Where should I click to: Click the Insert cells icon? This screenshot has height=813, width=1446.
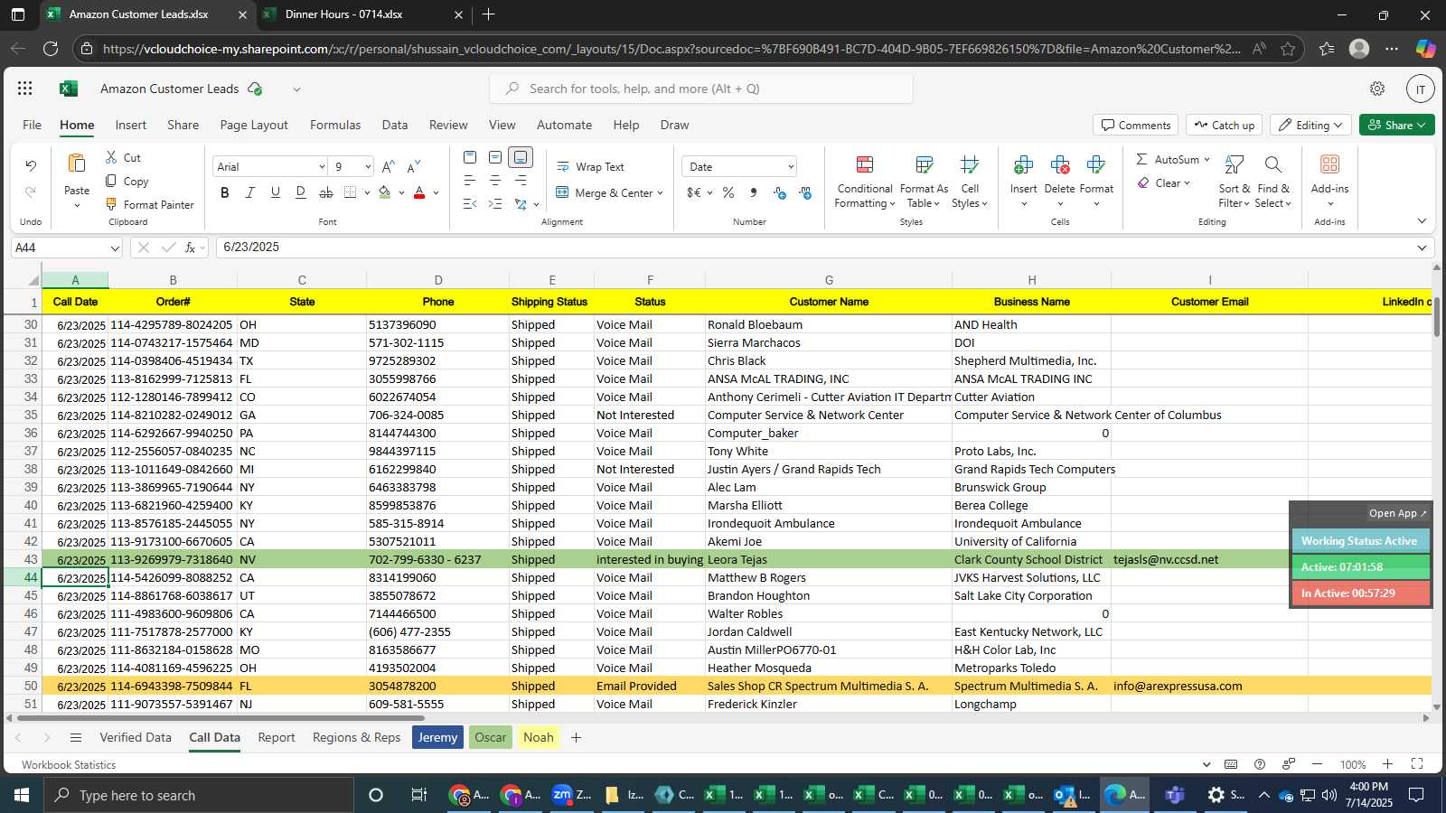pos(1023,164)
